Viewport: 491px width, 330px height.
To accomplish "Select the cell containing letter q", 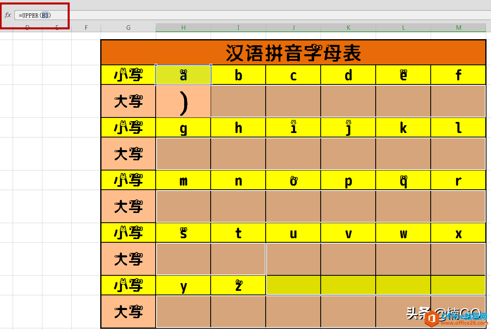I will (x=403, y=180).
